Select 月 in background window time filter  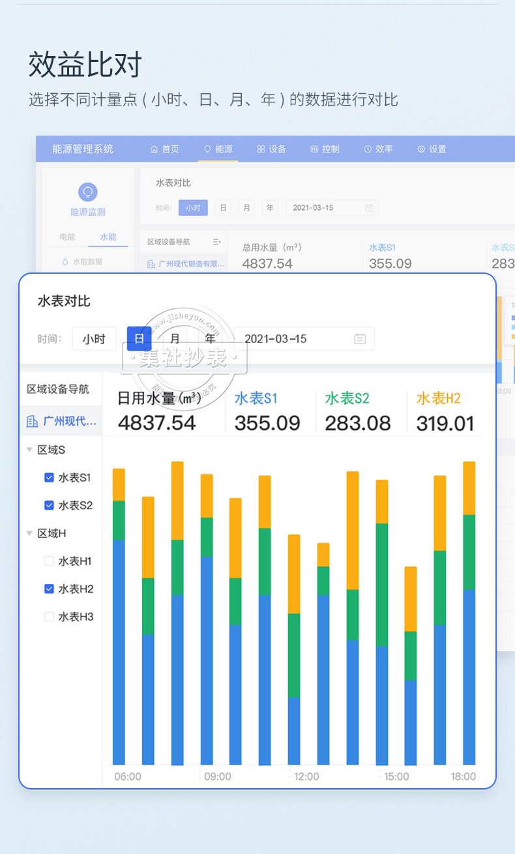tap(246, 208)
